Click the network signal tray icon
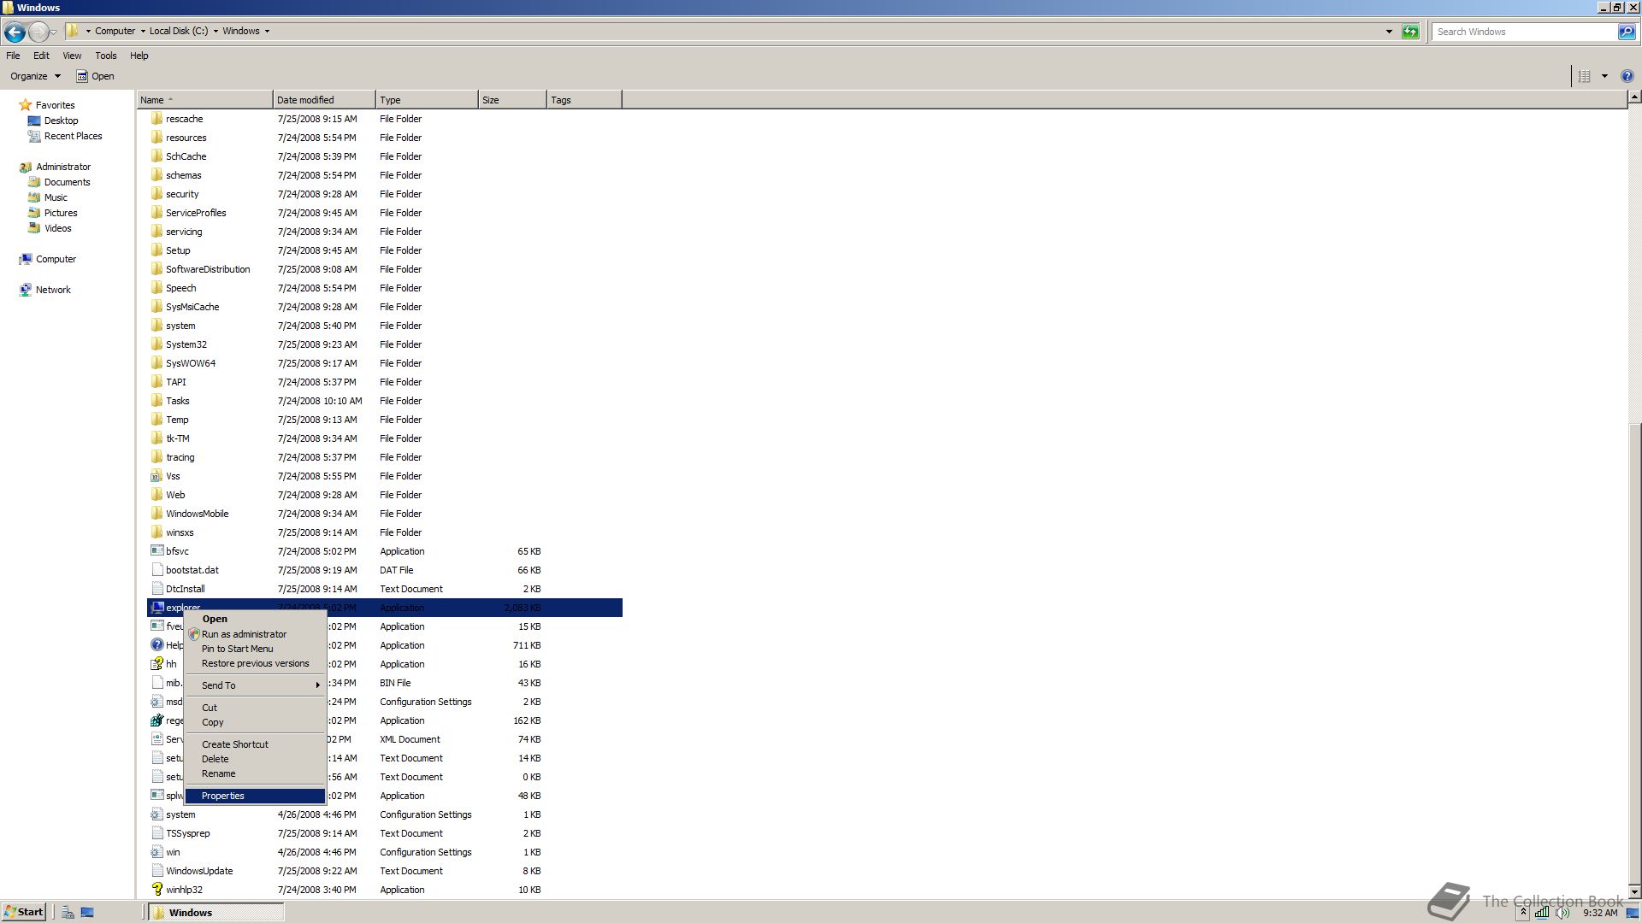The width and height of the screenshot is (1642, 923). pos(1542,913)
